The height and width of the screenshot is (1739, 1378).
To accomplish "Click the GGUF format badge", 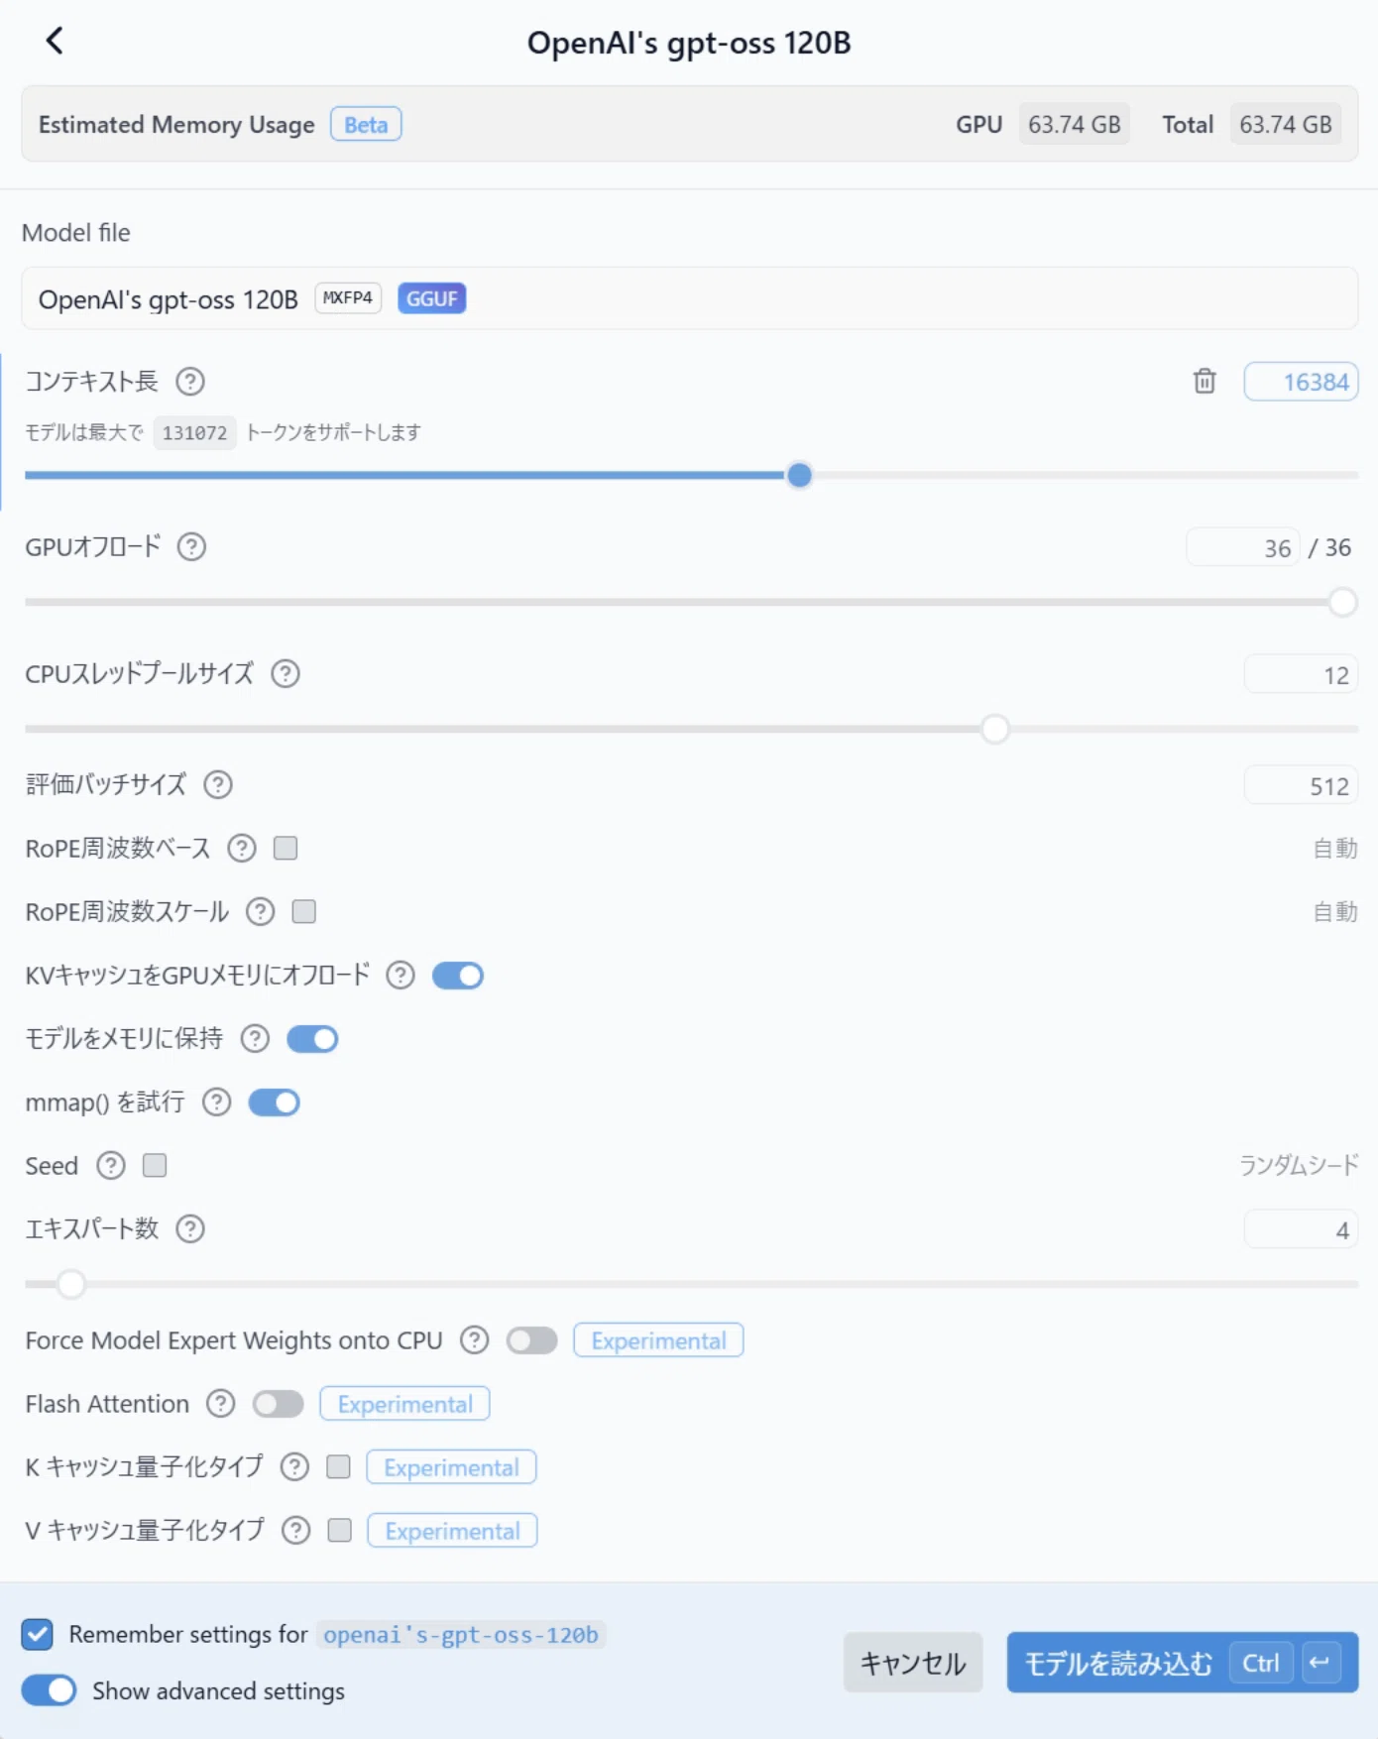I will (432, 298).
